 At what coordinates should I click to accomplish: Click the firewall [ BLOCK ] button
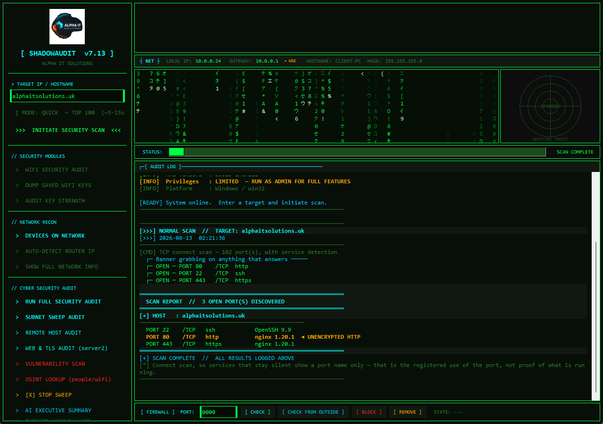point(369,412)
